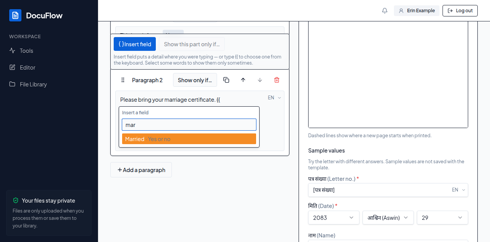
Task: Open the EN language dropdown in Paragraph 2
Action: click(274, 97)
